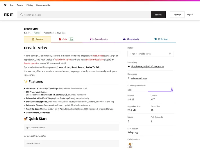Focus the Search packages input field
The height and width of the screenshot is (149, 200).
click(84, 15)
